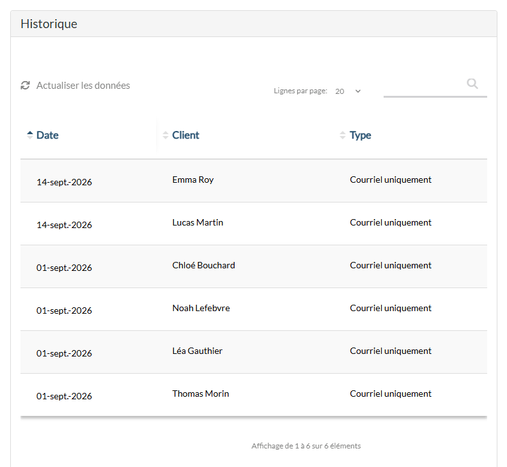Image resolution: width=507 pixels, height=467 pixels.
Task: Click Courriel uniquement in Chloé Bouchard row
Action: click(x=391, y=265)
